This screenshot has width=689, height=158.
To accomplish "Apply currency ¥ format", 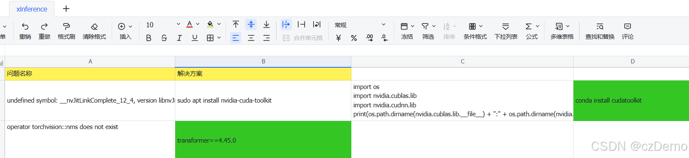I will (339, 38).
